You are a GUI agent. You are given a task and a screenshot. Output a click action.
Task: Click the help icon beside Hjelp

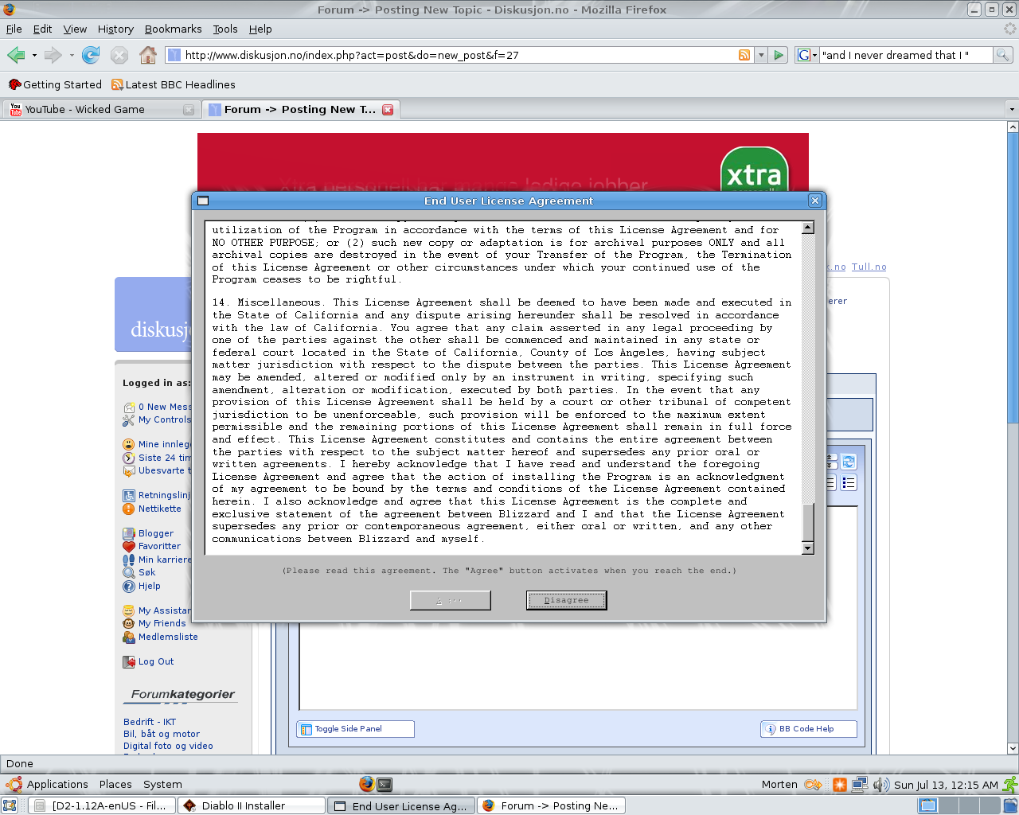pyautogui.click(x=129, y=587)
